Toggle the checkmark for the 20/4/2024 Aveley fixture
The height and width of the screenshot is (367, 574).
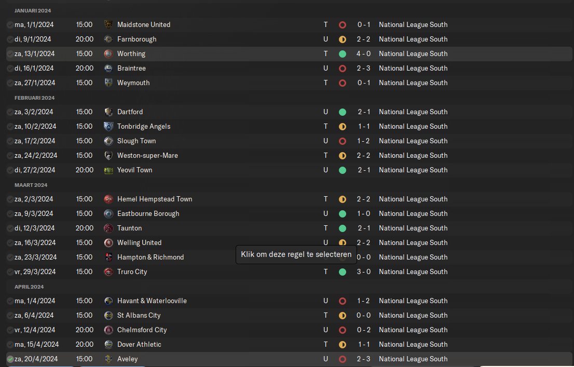pos(10,359)
